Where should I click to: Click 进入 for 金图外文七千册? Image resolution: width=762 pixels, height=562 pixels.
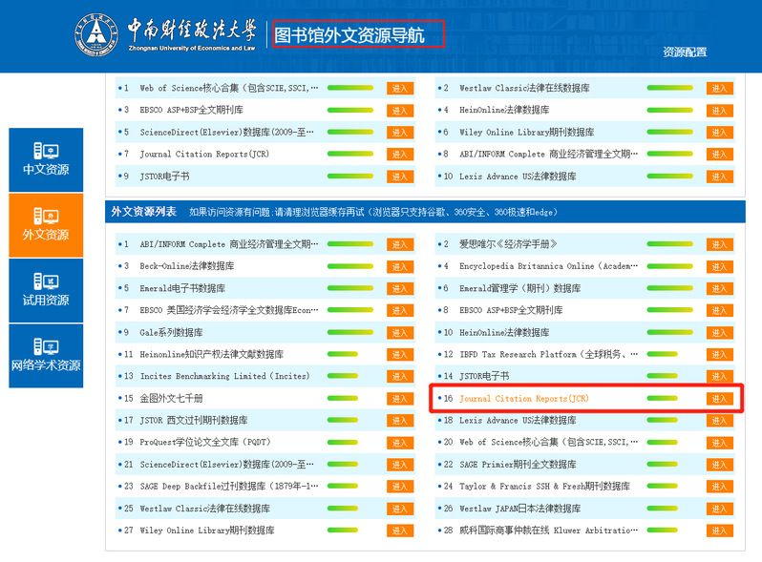[399, 399]
